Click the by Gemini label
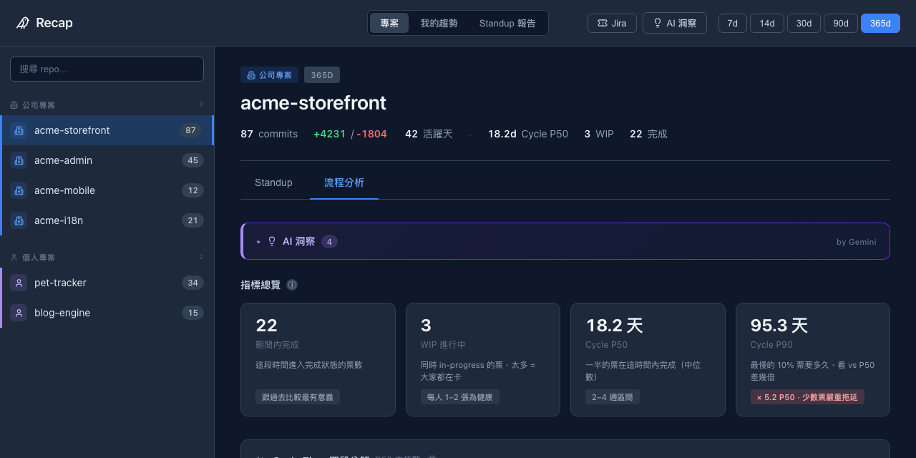Screen dimensions: 916x458 857,242
